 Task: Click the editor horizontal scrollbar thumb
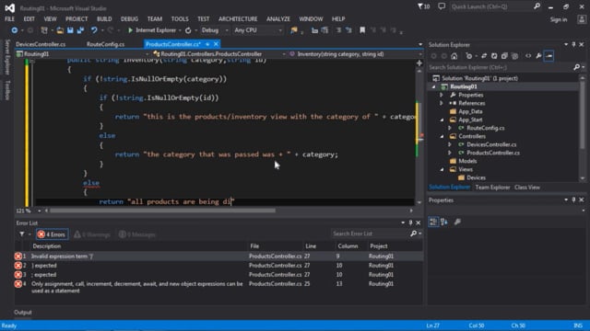pos(162,211)
